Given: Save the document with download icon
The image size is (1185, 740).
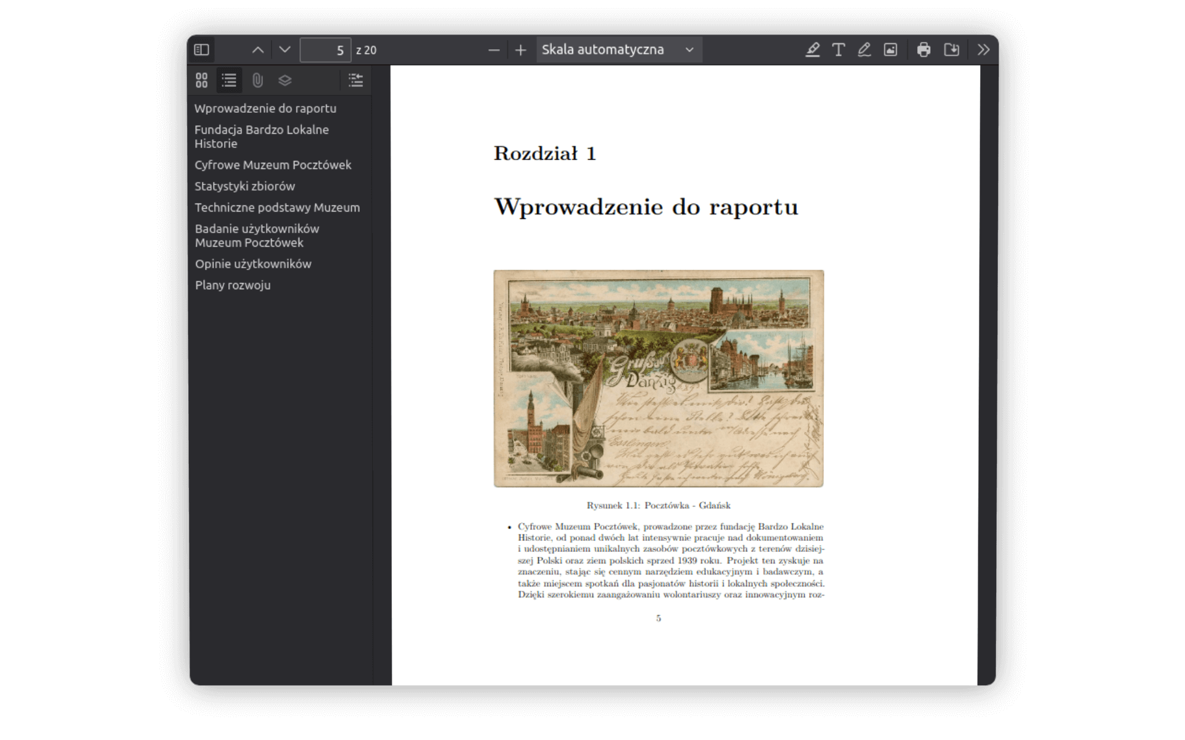Looking at the screenshot, I should [951, 50].
